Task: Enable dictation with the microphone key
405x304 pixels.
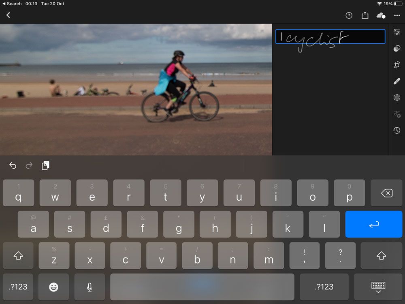Action: pos(90,287)
